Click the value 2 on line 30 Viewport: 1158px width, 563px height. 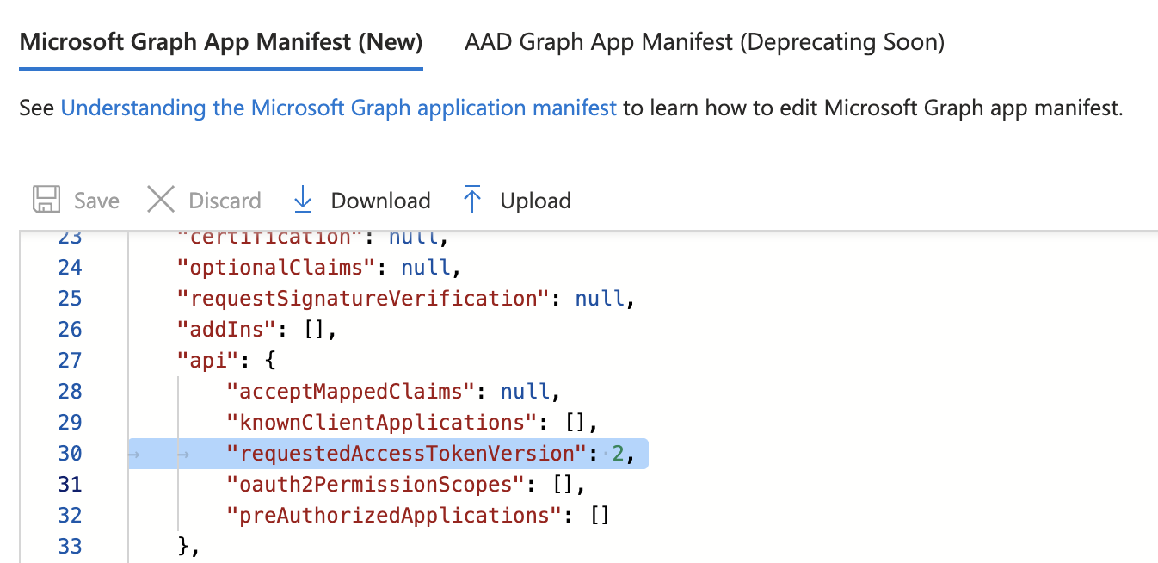(x=618, y=453)
